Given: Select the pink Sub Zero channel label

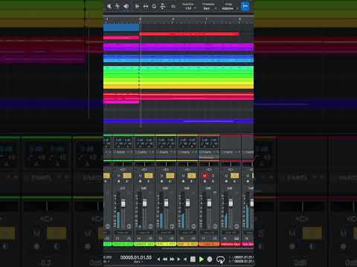Looking at the screenshot, I should [248, 244].
